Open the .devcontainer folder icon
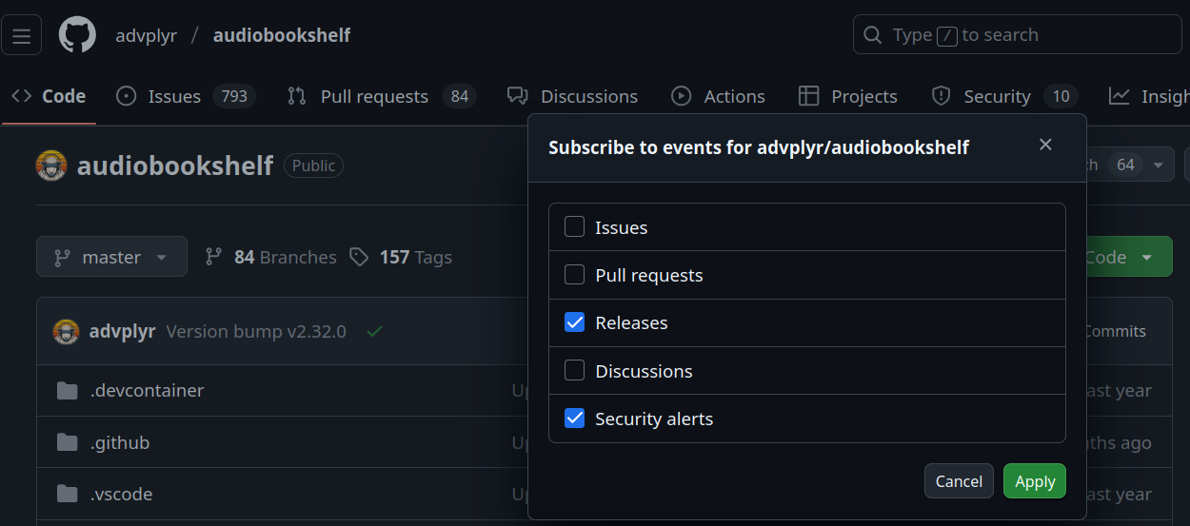 coord(67,391)
